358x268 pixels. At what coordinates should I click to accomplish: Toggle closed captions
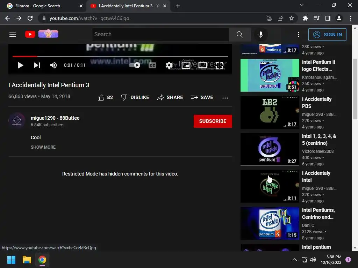(x=152, y=65)
